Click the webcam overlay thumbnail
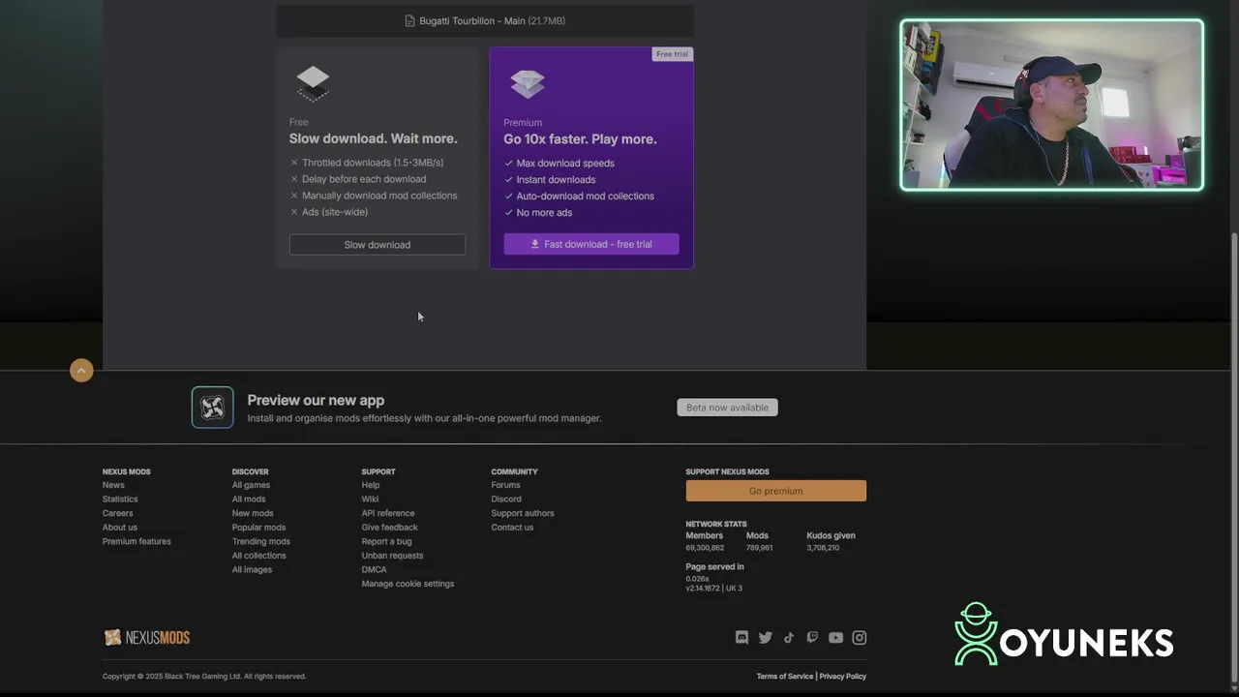Image resolution: width=1239 pixels, height=697 pixels. click(1051, 106)
